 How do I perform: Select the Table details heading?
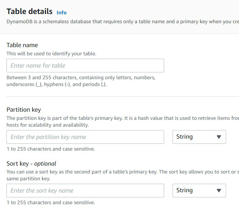pos(29,12)
